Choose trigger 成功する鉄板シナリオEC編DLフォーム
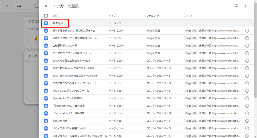Viewport: 257px width, 138px height. tap(74, 31)
